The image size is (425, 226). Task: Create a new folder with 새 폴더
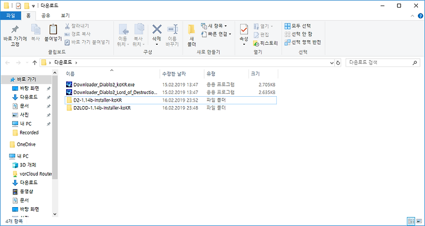tap(192, 35)
